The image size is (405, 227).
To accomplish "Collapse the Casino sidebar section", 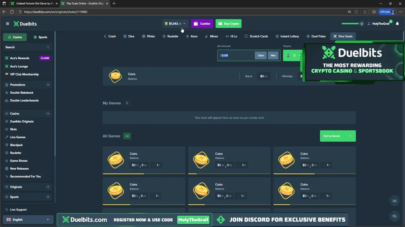I will coord(48,113).
